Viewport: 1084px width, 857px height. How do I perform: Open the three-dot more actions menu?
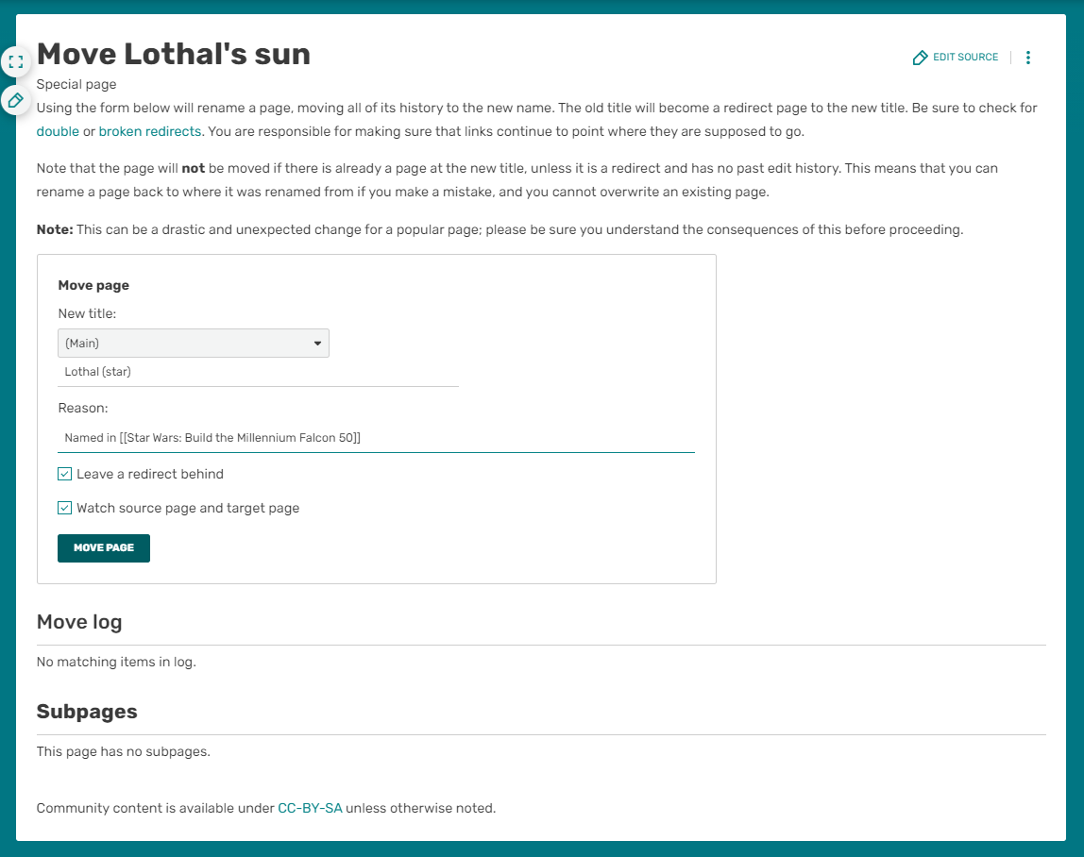tap(1028, 58)
